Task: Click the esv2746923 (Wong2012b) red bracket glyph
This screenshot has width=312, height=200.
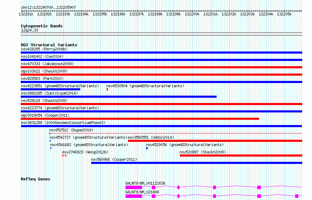Action: tap(64, 156)
